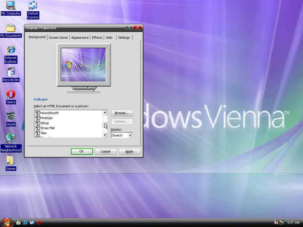Click the Cancel button
303x227 pixels.
106,151
